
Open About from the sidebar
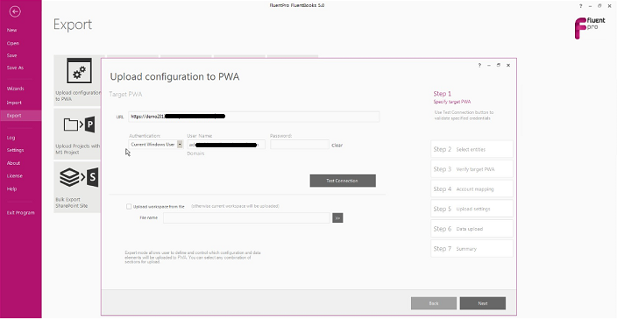[13, 163]
